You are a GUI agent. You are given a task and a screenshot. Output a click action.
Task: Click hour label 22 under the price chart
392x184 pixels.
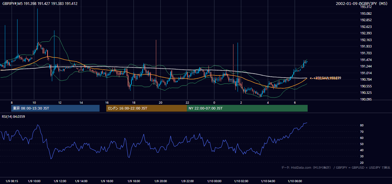click(187, 102)
